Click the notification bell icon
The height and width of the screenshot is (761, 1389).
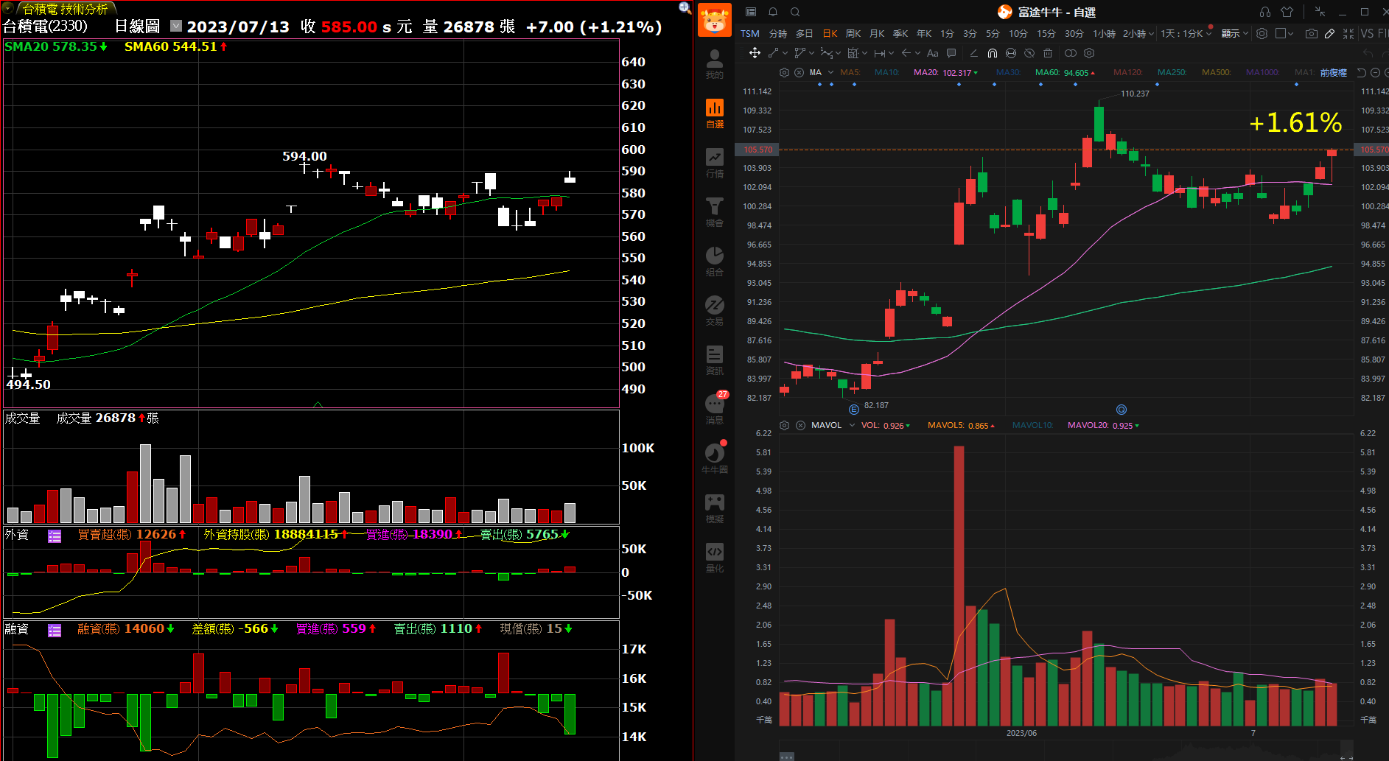(773, 12)
